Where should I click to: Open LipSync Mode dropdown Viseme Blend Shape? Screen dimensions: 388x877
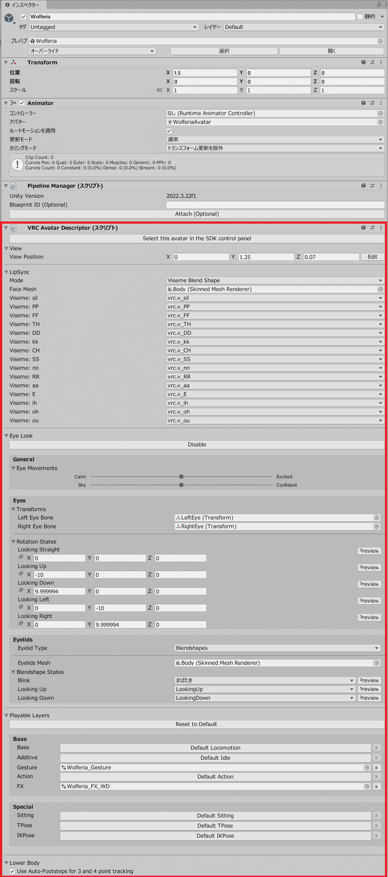click(x=275, y=280)
